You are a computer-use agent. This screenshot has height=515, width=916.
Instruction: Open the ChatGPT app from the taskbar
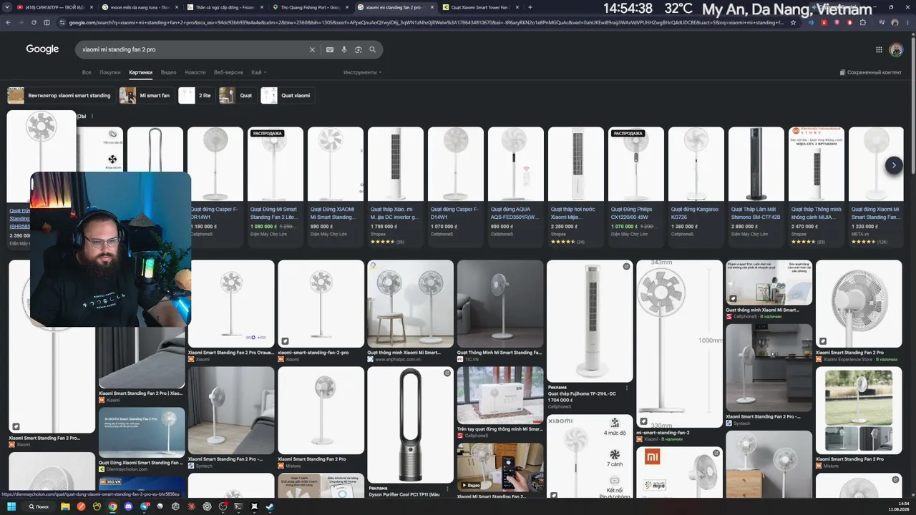point(206,506)
